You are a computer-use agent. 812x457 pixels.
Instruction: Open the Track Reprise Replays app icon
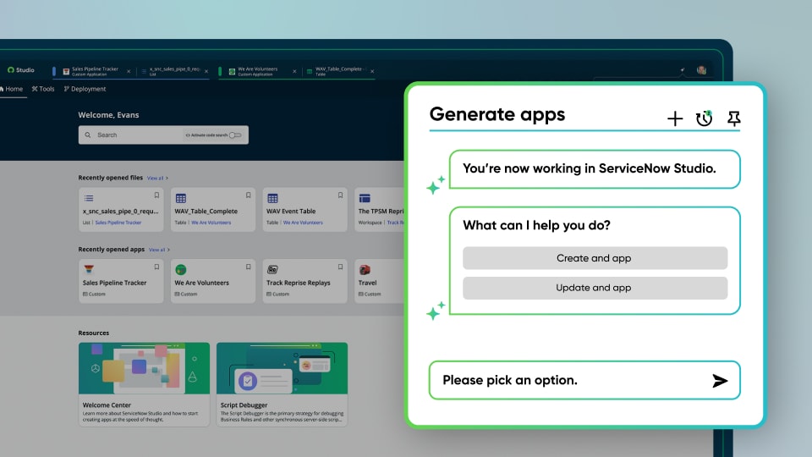click(272, 269)
